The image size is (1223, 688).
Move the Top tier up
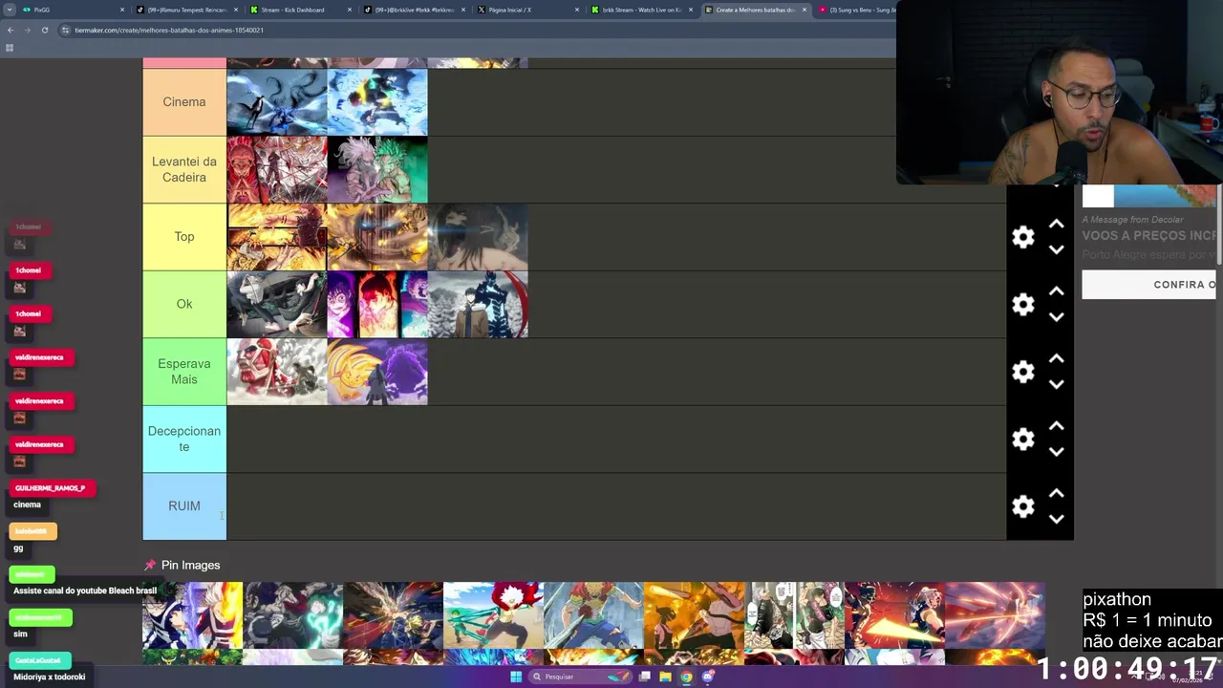click(1056, 224)
